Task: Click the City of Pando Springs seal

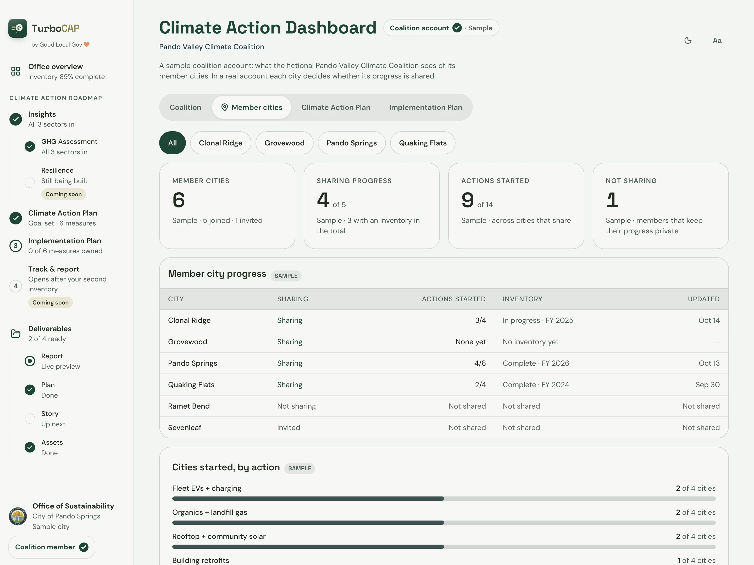Action: [18, 516]
